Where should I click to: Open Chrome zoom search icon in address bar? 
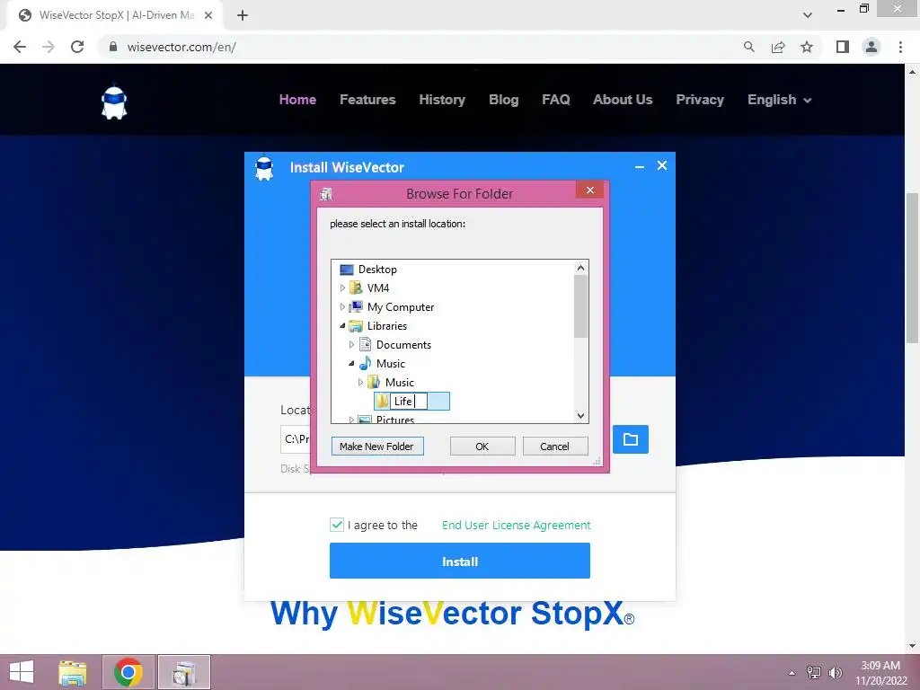pos(748,47)
